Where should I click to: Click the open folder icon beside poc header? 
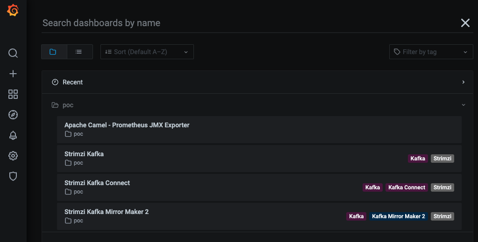click(55, 105)
